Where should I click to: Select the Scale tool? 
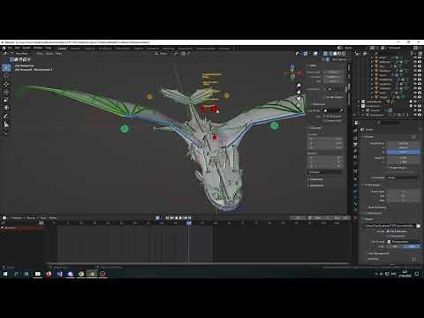pyautogui.click(x=6, y=100)
